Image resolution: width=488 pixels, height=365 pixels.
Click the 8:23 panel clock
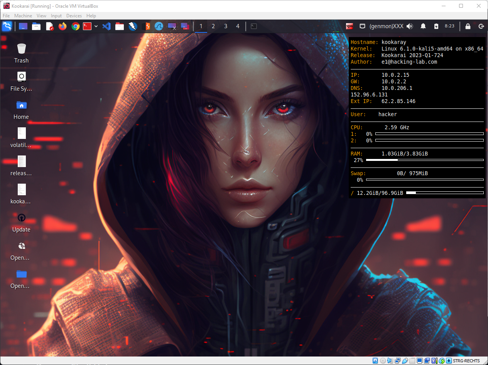click(x=449, y=26)
